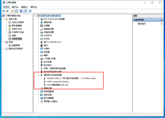Expand the 软件设备 category
Image resolution: width=165 pixels, height=118 pixels.
[x=38, y=62]
